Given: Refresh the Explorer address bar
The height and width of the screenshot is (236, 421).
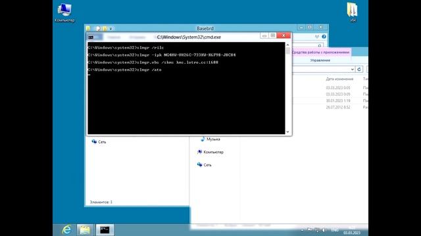Looking at the screenshot, I should pyautogui.click(x=359, y=69).
